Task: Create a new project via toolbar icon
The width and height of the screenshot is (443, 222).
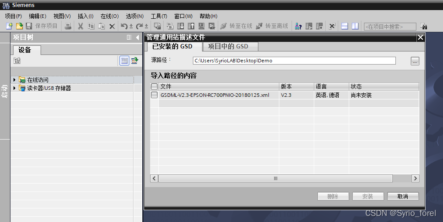Action: point(9,26)
